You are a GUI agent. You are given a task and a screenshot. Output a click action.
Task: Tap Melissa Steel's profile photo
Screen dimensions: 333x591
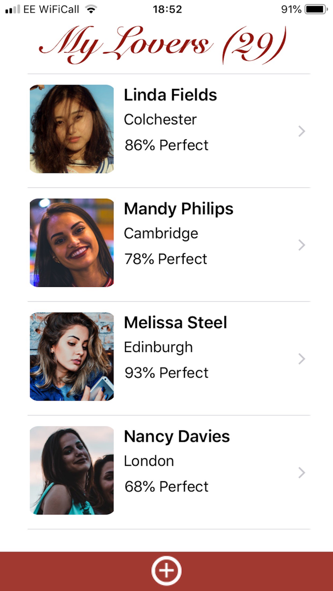point(72,357)
